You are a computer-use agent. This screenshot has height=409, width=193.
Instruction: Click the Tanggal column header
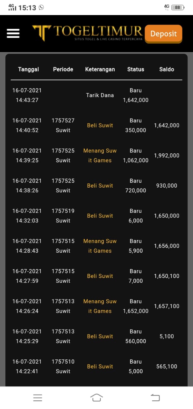[28, 69]
